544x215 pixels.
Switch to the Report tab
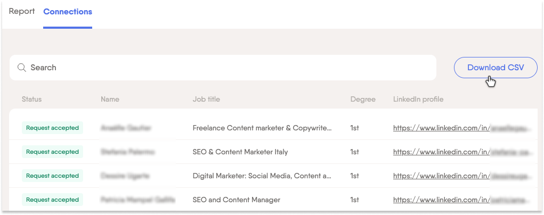coord(21,12)
